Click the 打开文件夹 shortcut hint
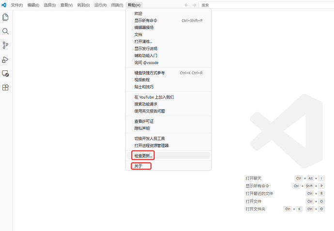Image resolution: width=334 pixels, height=231 pixels. point(256,209)
